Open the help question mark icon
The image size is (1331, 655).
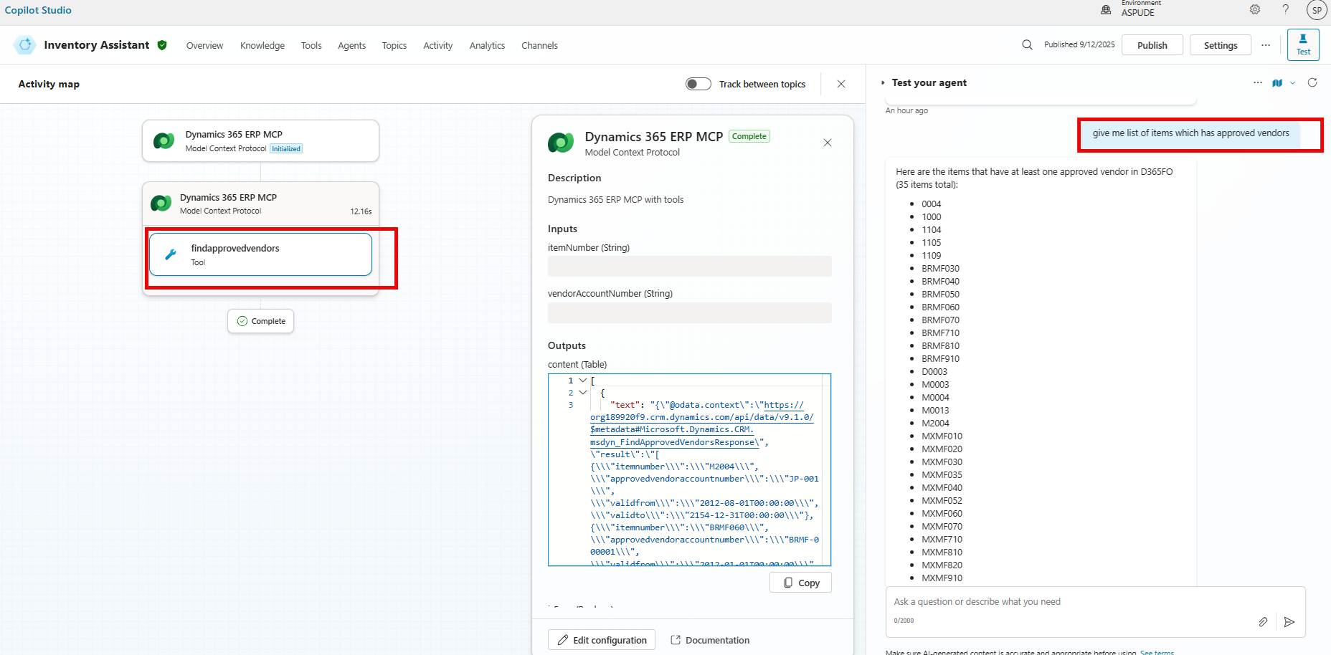1285,9
